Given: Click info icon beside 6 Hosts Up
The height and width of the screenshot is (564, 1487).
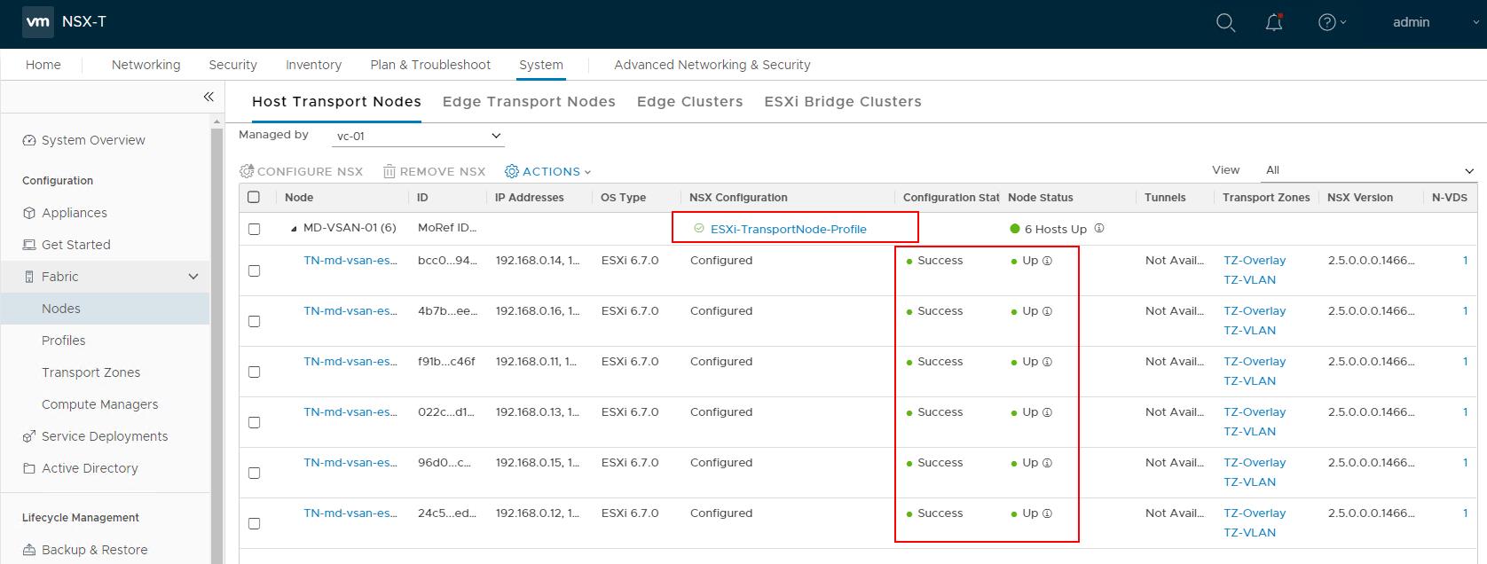Looking at the screenshot, I should (x=1099, y=229).
